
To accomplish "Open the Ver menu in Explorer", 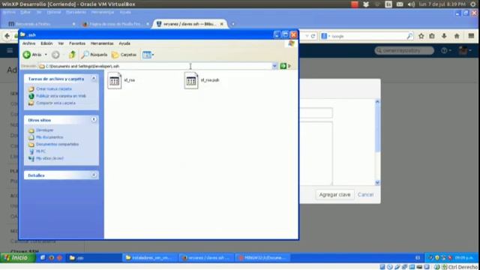I will pyautogui.click(x=61, y=43).
